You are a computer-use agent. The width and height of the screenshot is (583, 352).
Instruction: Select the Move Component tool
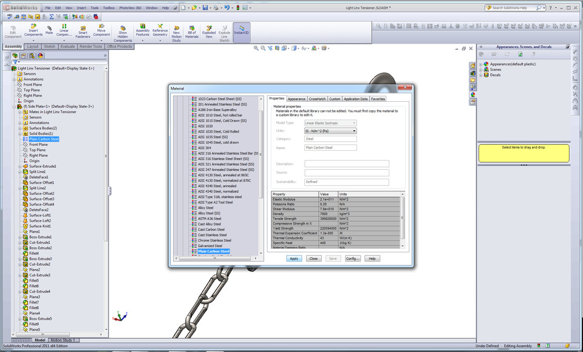[x=102, y=30]
